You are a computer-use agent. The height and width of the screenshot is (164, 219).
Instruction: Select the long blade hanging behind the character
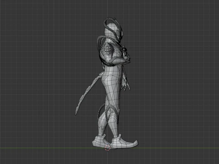(x=88, y=94)
